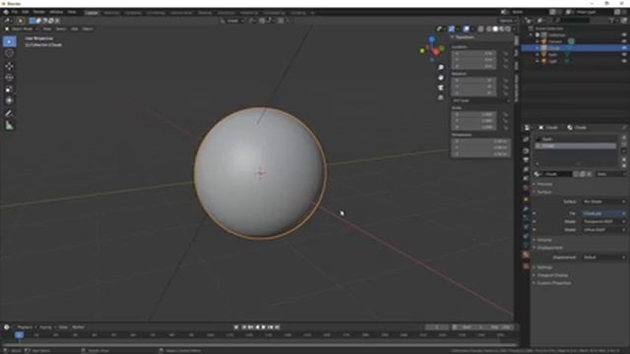The width and height of the screenshot is (630, 354).
Task: Click the pan view hand icon
Action: tap(441, 78)
